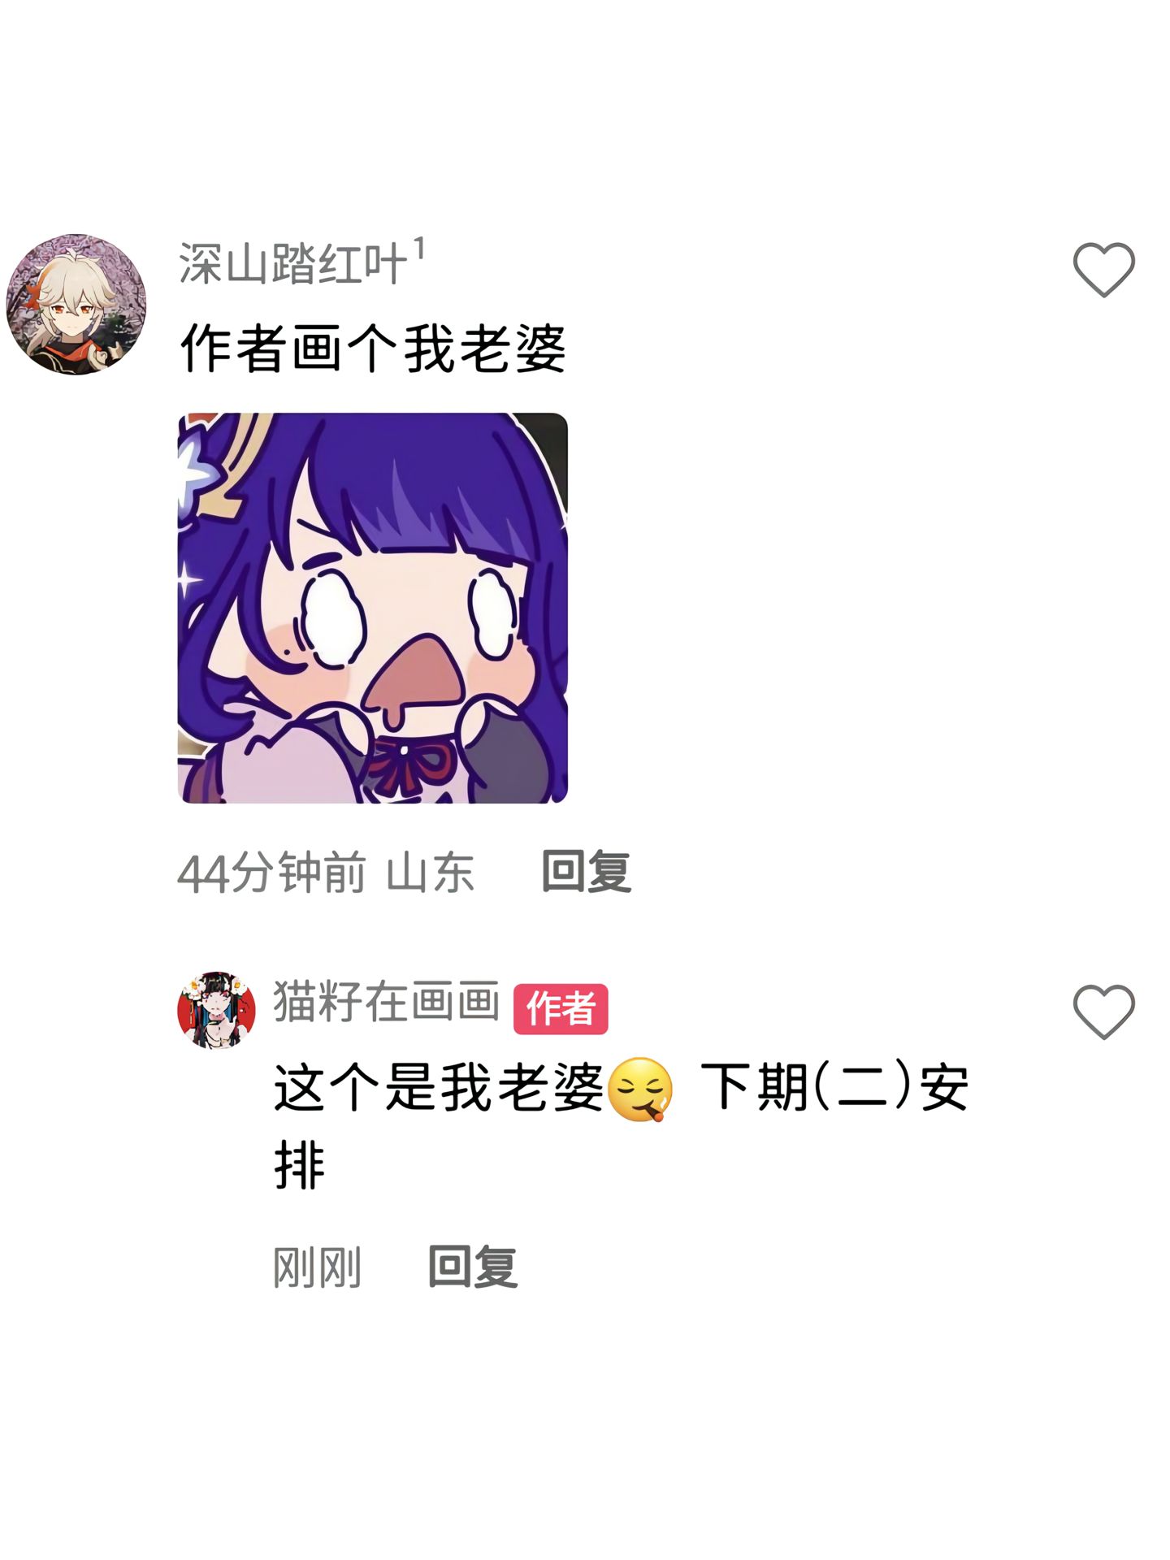Tap the 山东 location label
The height and width of the screenshot is (1560, 1170).
point(431,873)
